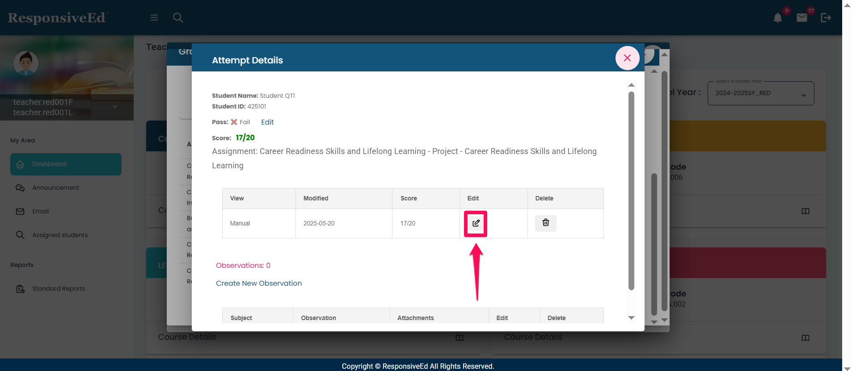Viewport: 852px width, 371px height.
Task: Expand the teacher.red001F user dropdown chevron
Action: pos(115,107)
